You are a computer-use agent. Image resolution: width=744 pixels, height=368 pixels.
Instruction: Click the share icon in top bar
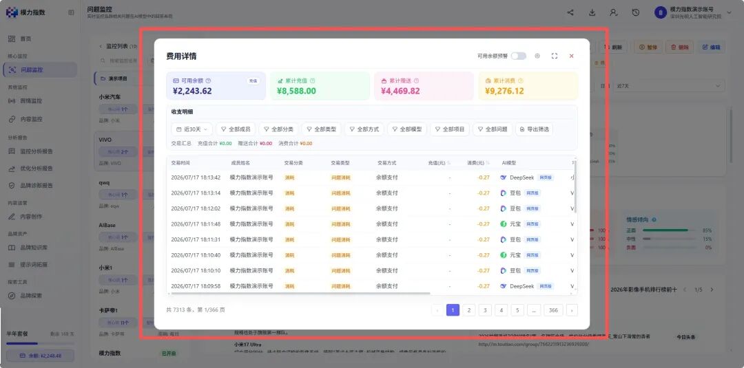click(570, 13)
